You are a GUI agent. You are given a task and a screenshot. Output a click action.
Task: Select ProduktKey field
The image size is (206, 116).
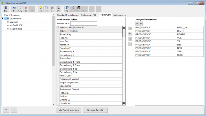[91, 34]
